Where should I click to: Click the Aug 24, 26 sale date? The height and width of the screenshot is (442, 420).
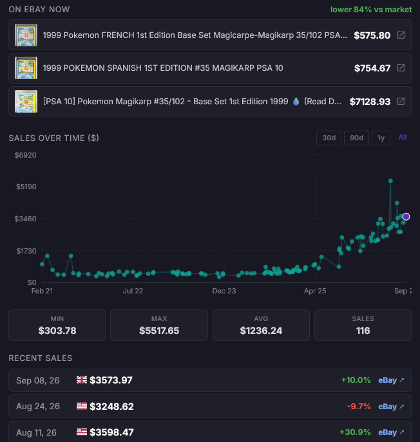point(38,406)
